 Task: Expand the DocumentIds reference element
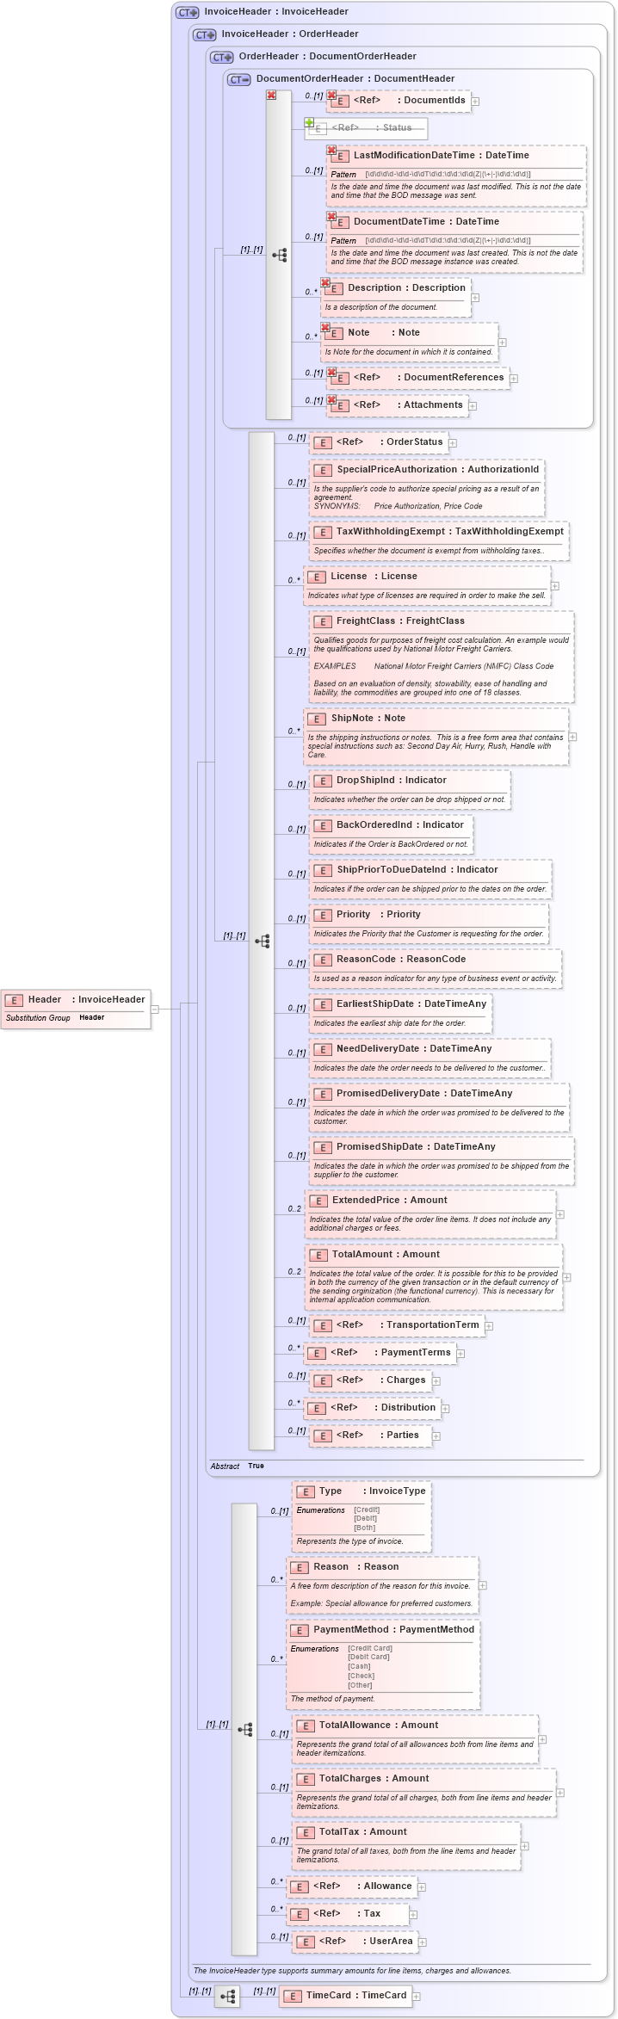pyautogui.click(x=475, y=101)
